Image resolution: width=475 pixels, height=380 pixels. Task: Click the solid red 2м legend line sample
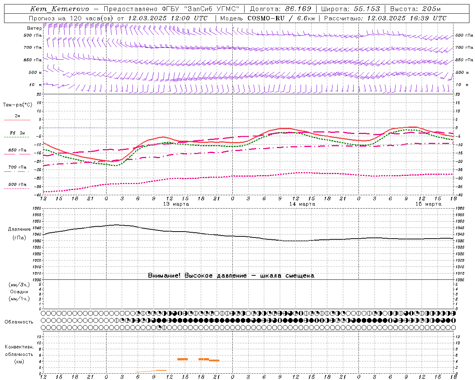pos(17,120)
